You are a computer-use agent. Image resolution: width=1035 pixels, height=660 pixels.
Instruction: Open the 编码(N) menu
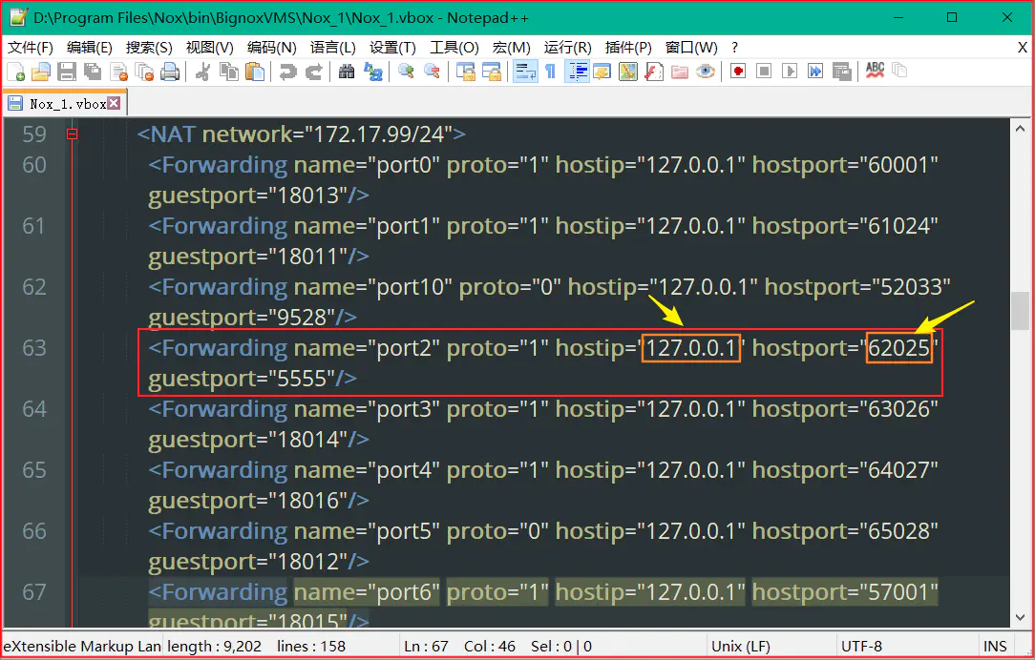[x=271, y=48]
